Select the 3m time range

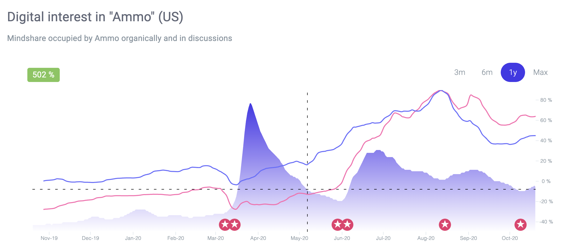point(460,72)
